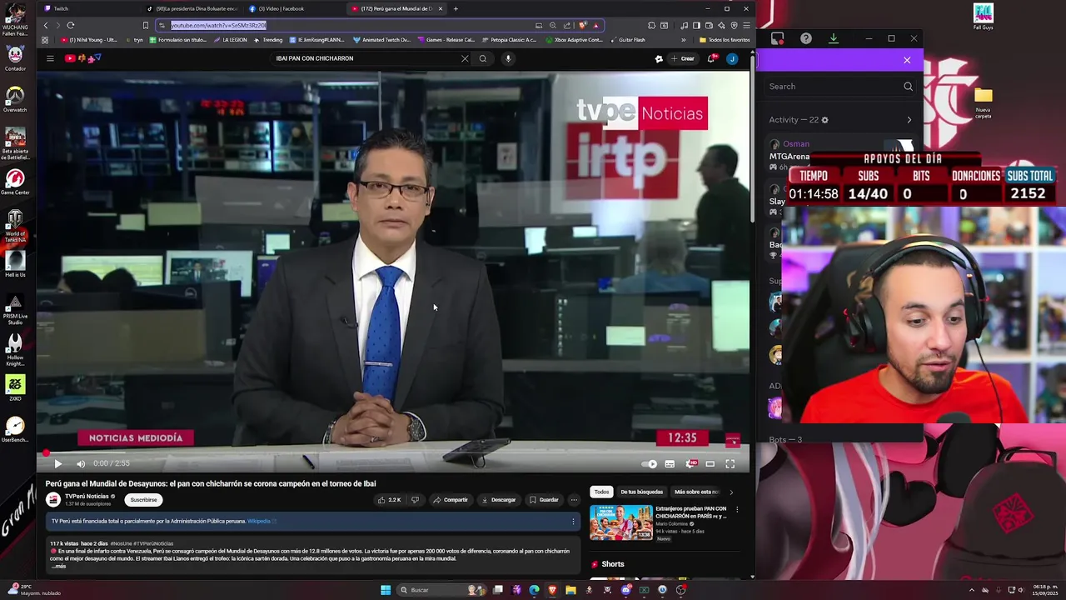Viewport: 1066px width, 600px height.
Task: Click the video progress bar
Action: coord(393,453)
